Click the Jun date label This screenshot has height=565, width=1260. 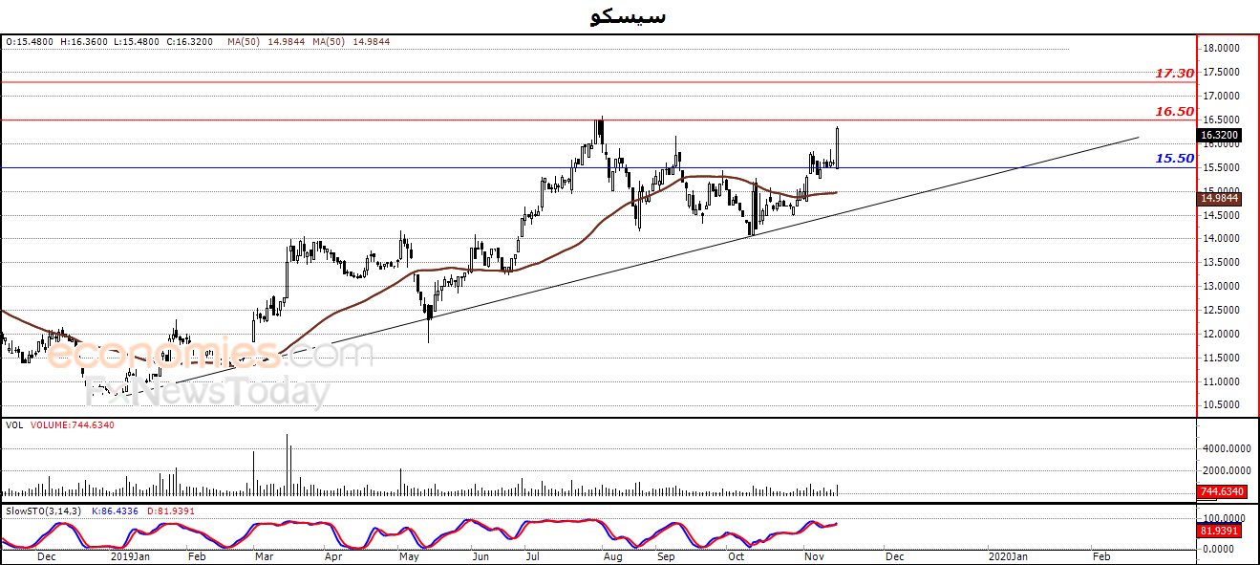tap(481, 555)
